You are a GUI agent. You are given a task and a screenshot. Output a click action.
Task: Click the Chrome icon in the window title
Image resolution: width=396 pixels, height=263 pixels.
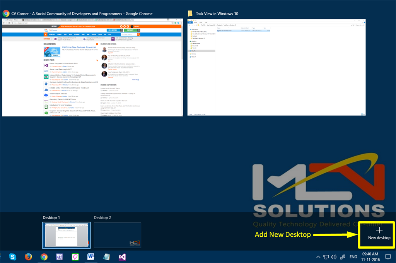coord(6,14)
